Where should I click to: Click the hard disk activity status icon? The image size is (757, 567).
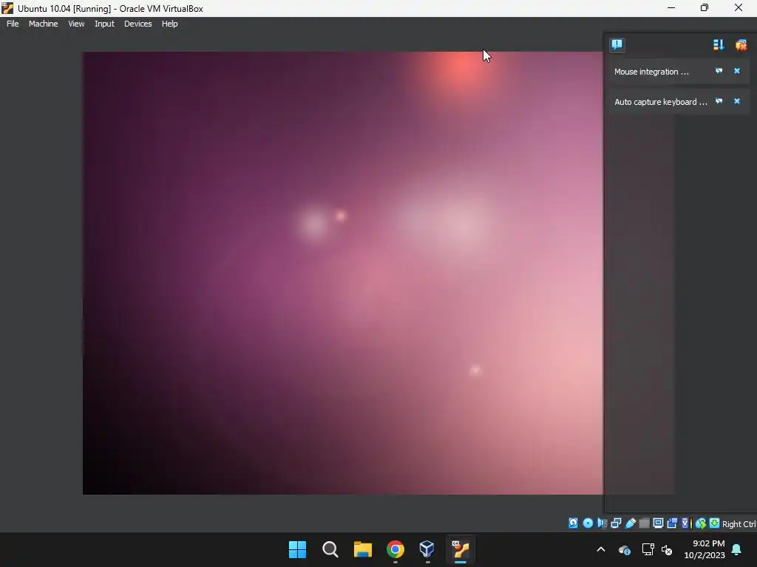point(573,523)
